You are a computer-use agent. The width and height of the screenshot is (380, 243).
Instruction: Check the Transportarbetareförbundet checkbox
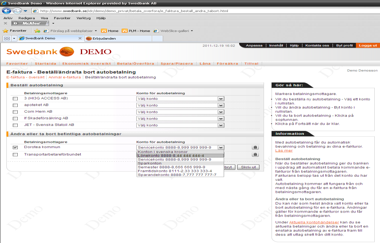click(15, 154)
